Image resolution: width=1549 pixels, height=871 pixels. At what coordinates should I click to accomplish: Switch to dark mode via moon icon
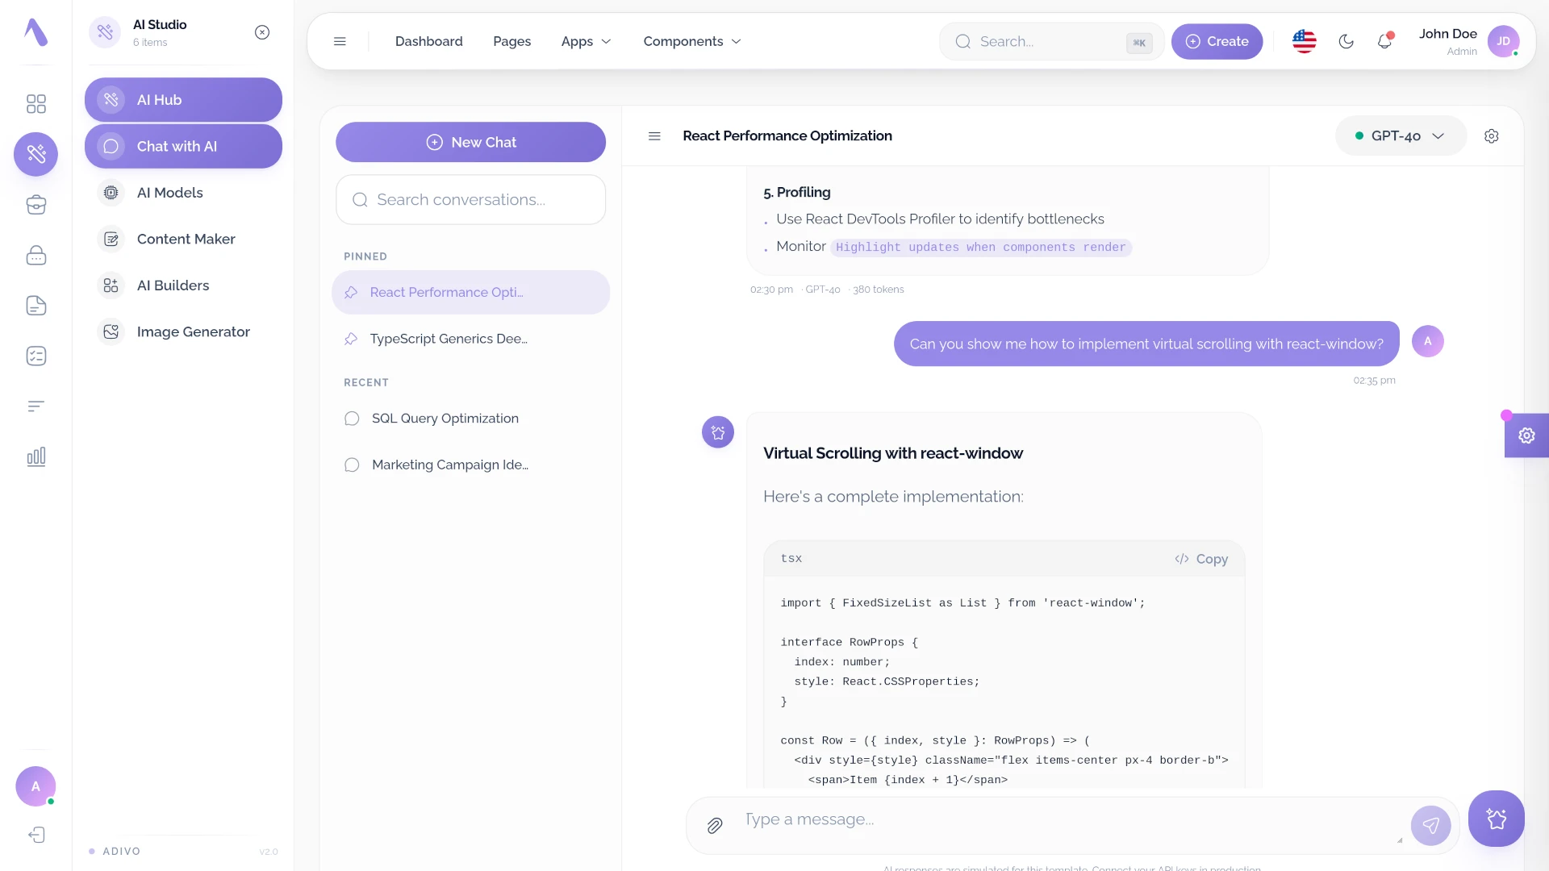(1346, 41)
